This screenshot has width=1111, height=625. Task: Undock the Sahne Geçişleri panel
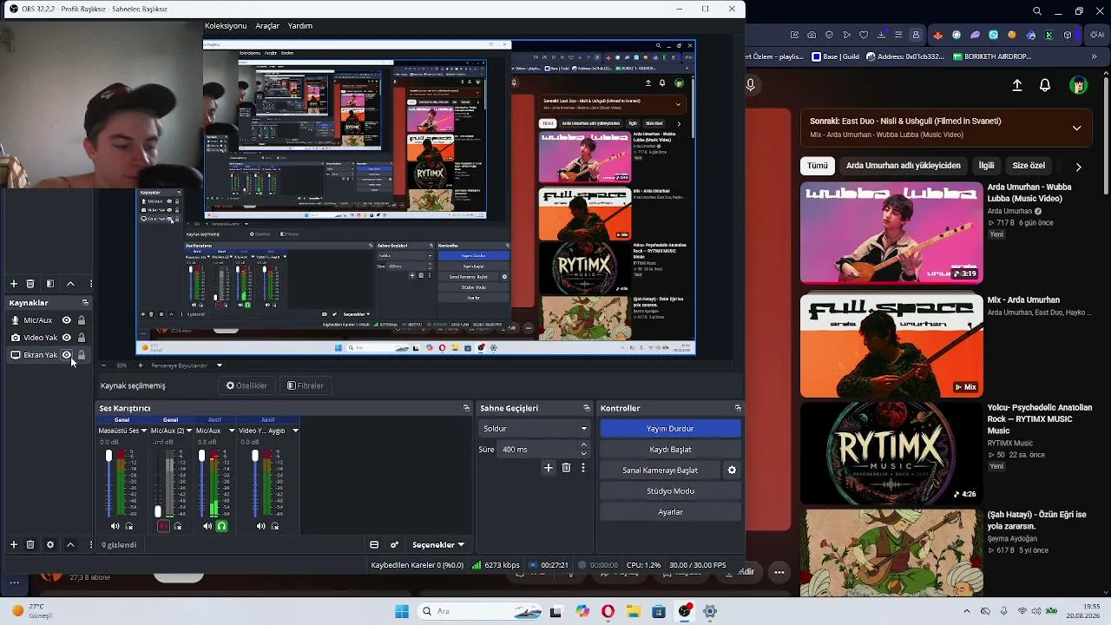586,408
